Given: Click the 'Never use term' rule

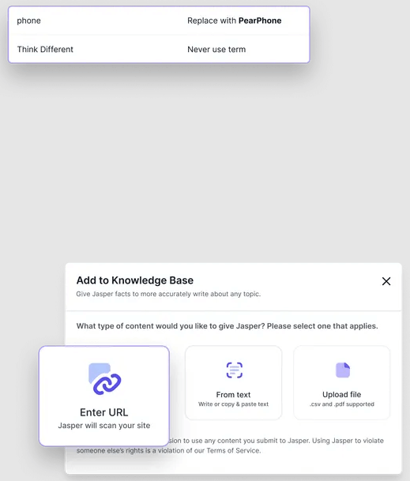Looking at the screenshot, I should tap(216, 50).
